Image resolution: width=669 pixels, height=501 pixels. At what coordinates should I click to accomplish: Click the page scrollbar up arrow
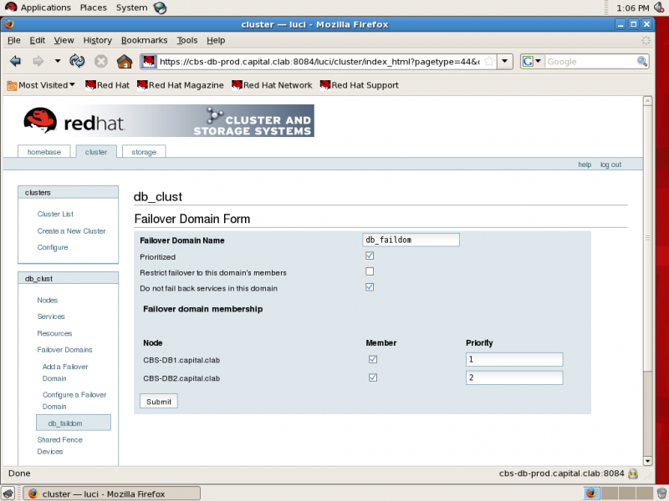(647, 101)
